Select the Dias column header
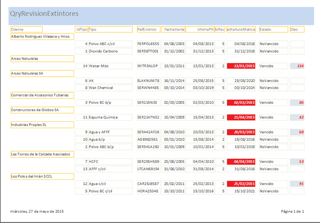This screenshot has height=223, width=320. click(297, 29)
